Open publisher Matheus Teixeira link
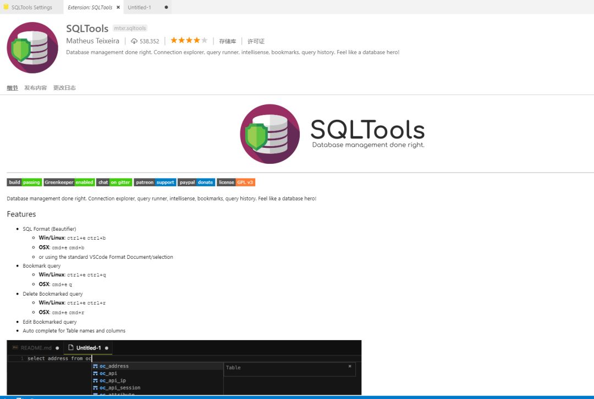Viewport: 594px width, 399px height. (x=92, y=41)
